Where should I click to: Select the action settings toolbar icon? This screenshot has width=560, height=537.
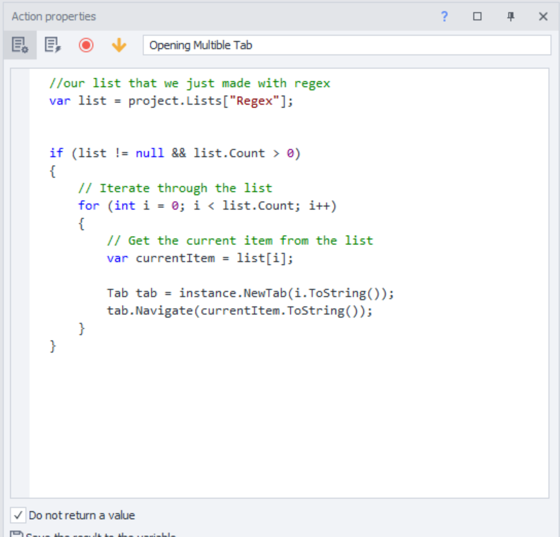click(x=20, y=45)
